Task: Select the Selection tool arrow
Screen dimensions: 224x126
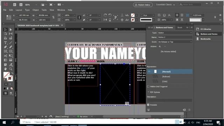Action: [x=6, y=29]
